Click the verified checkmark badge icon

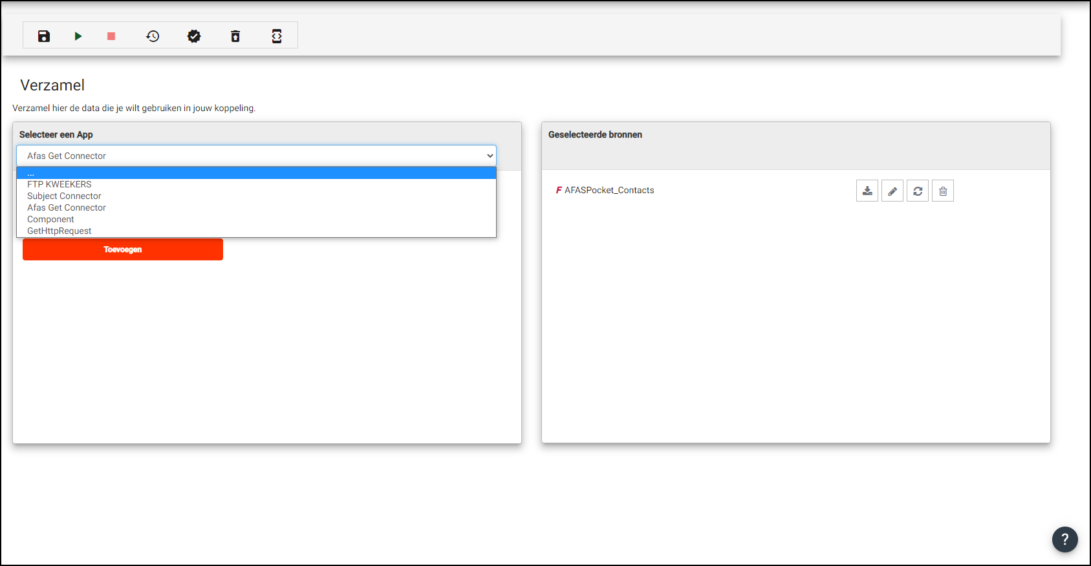pos(194,36)
